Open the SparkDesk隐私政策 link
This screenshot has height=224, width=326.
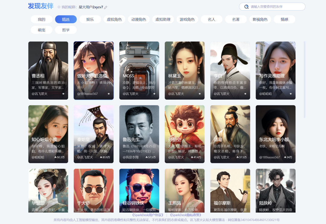186,215
